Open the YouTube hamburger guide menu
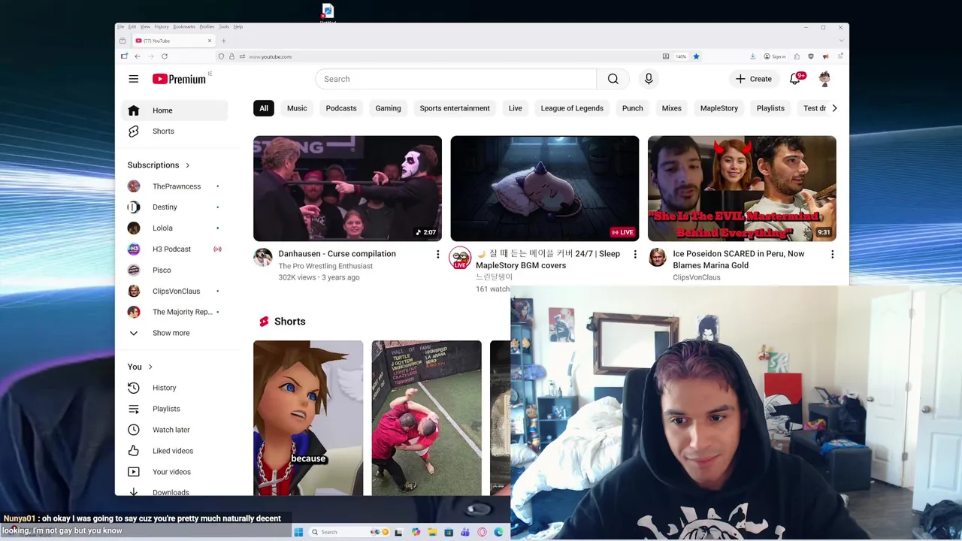The height and width of the screenshot is (541, 962). click(133, 79)
